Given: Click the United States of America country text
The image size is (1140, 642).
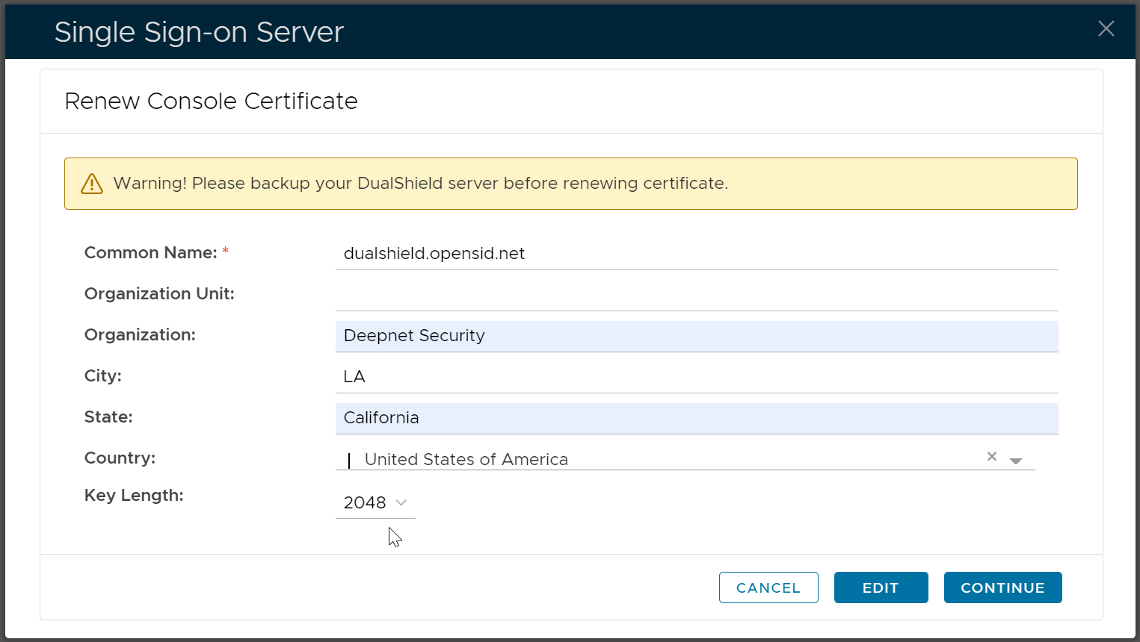Looking at the screenshot, I should click(x=466, y=460).
